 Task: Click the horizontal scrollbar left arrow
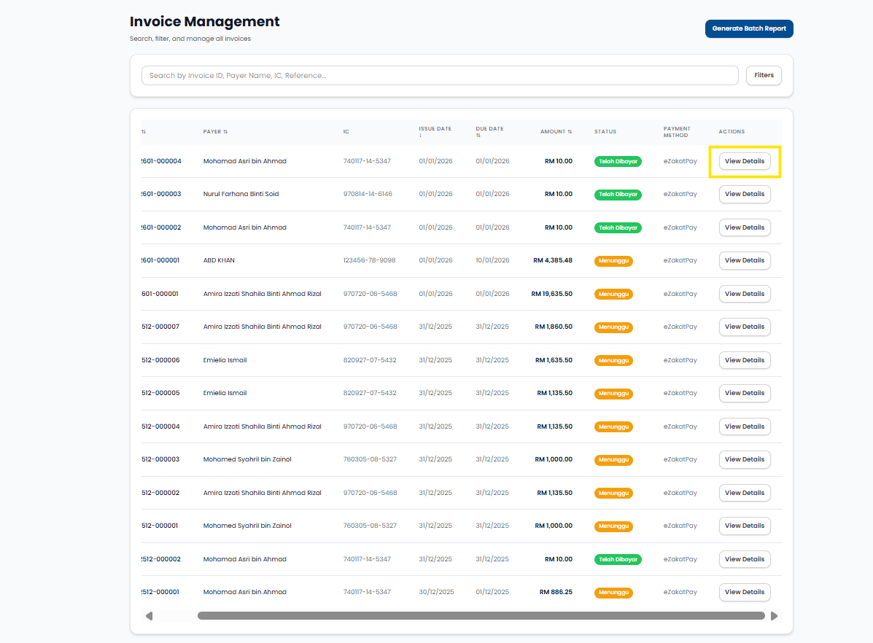coord(150,616)
